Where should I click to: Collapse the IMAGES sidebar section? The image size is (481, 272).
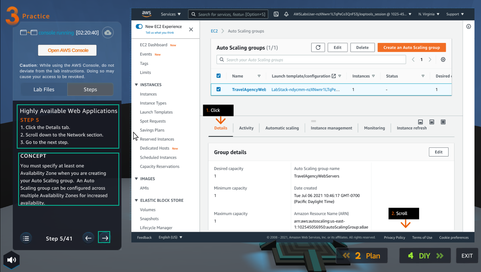(x=136, y=179)
